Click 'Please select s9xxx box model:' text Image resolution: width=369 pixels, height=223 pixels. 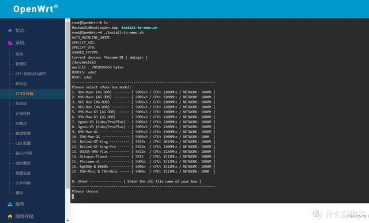[x=101, y=87]
